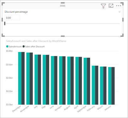Click the December axis label
This screenshot has width=128, height=118.
(17, 109)
